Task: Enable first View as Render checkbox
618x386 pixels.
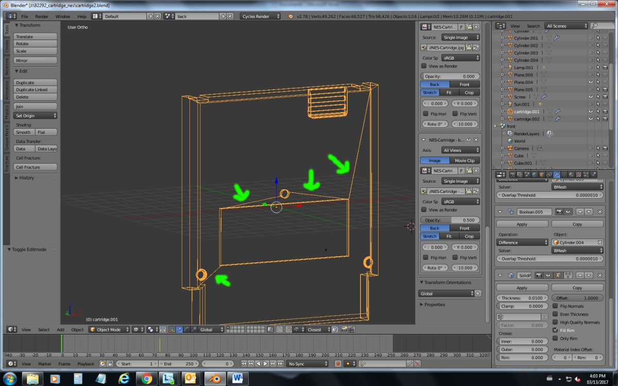Action: [x=424, y=66]
